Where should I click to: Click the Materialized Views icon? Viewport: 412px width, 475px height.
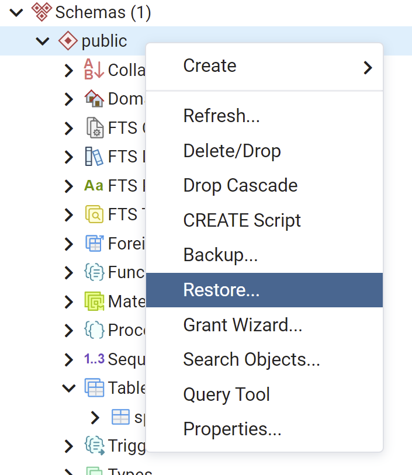94,301
